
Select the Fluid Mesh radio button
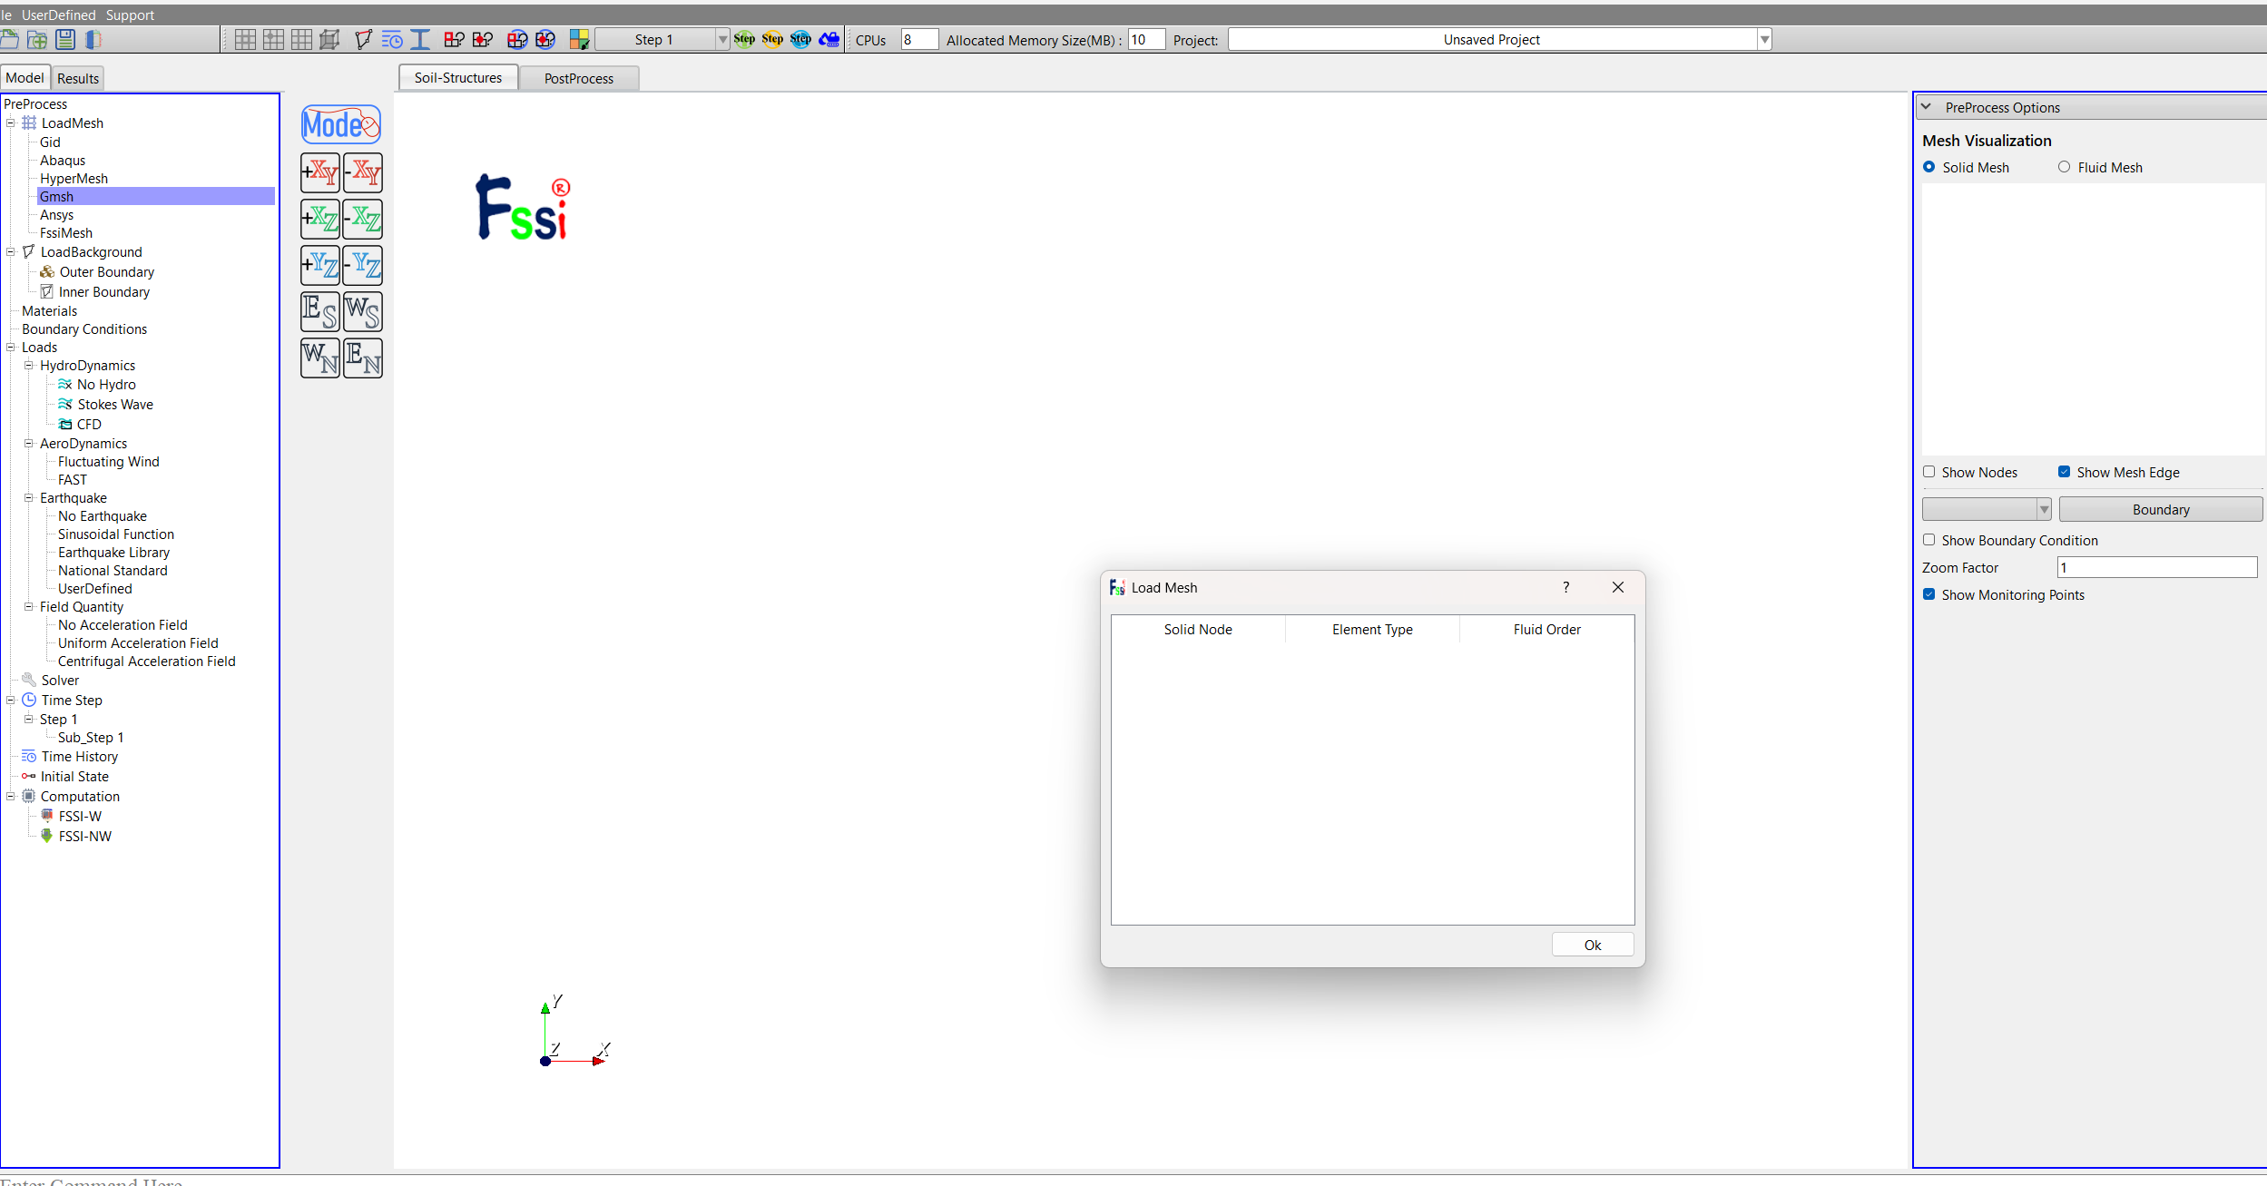tap(2065, 167)
